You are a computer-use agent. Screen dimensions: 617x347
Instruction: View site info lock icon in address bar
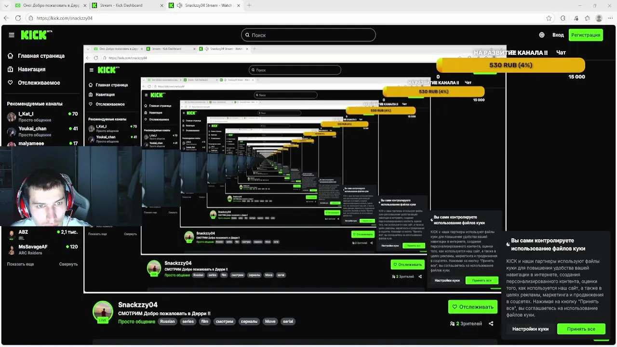31,18
